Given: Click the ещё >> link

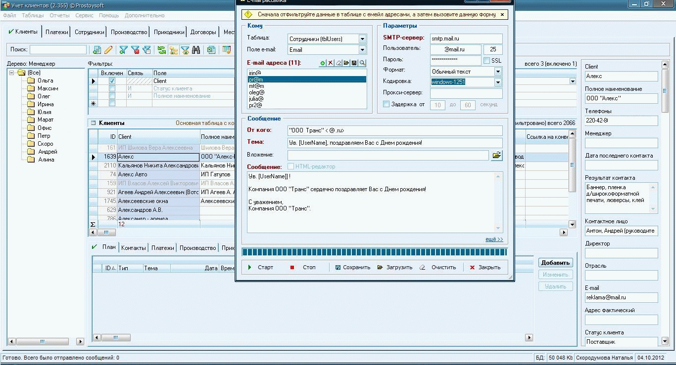Looking at the screenshot, I should point(494,240).
